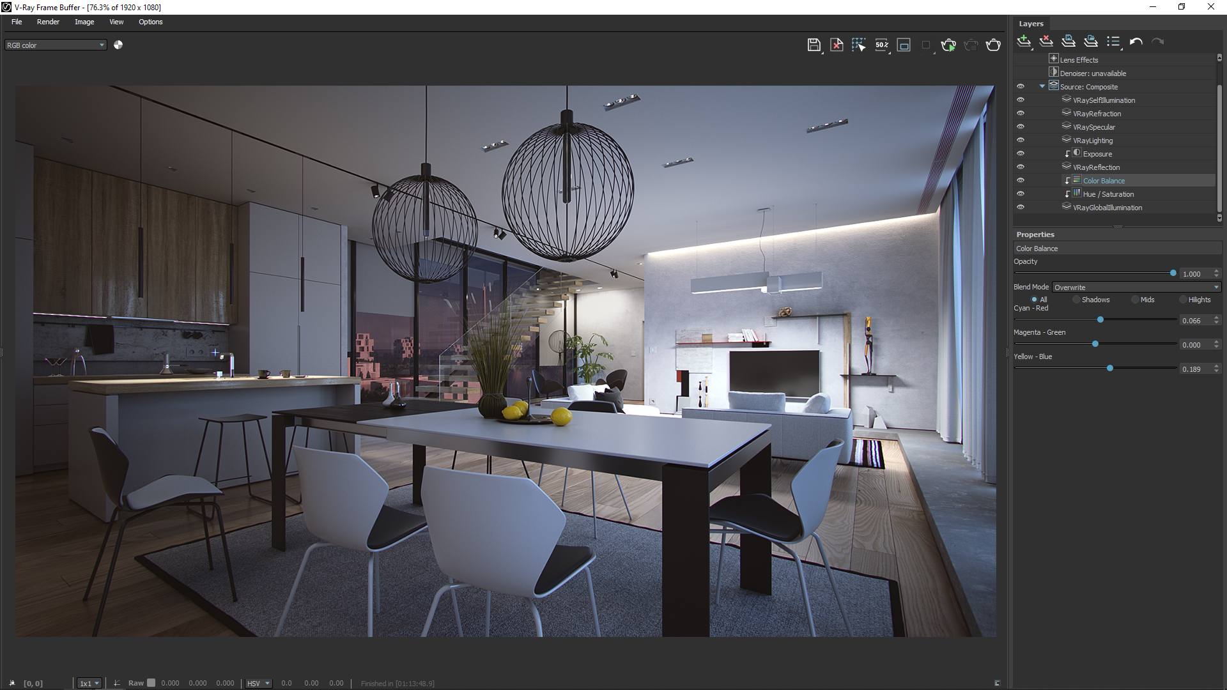Open the Options menu
1227x690 pixels.
[151, 22]
